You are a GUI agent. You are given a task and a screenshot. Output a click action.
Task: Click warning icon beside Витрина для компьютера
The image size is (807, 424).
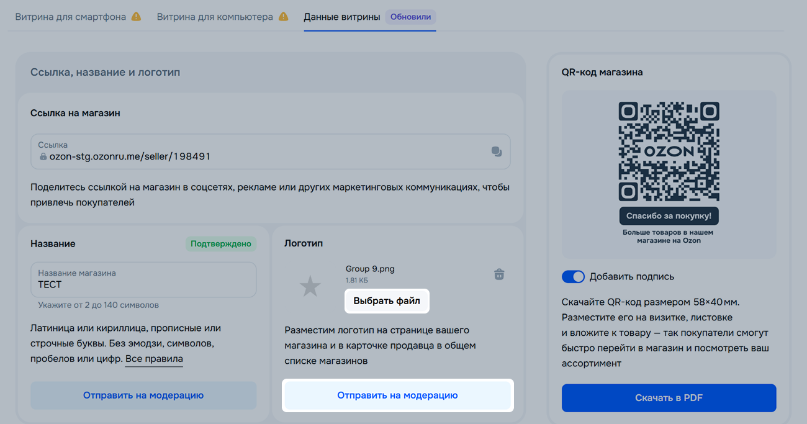[x=283, y=17]
